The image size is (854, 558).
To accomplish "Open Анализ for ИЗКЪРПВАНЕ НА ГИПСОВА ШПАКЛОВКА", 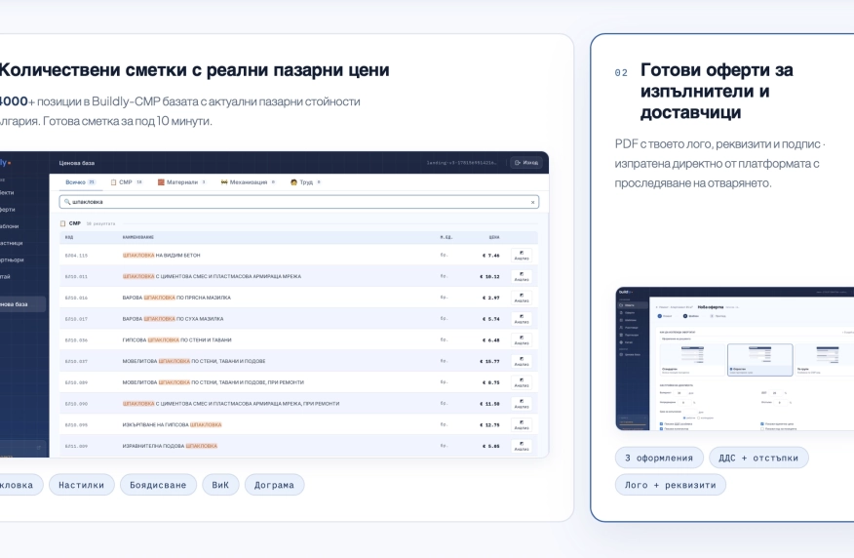I will click(x=522, y=424).
